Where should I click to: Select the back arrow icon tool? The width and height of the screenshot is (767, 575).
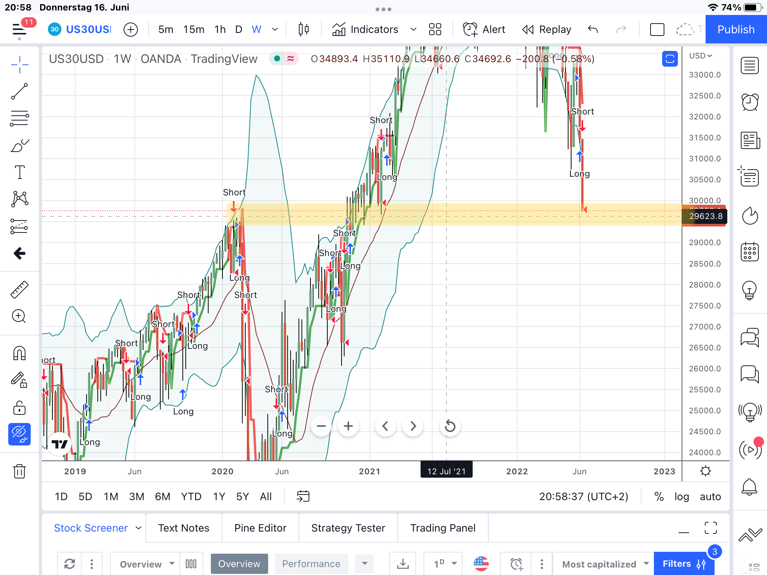(19, 253)
